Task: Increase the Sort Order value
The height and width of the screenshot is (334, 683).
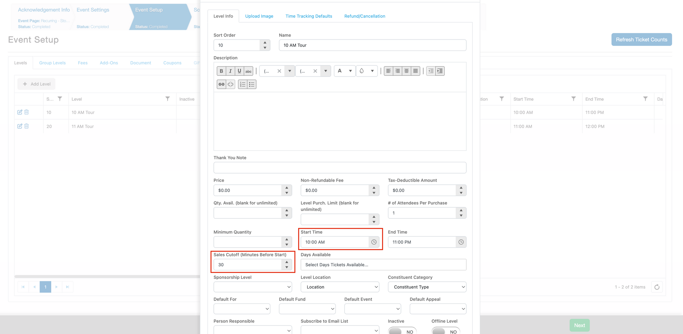Action: pyautogui.click(x=265, y=43)
